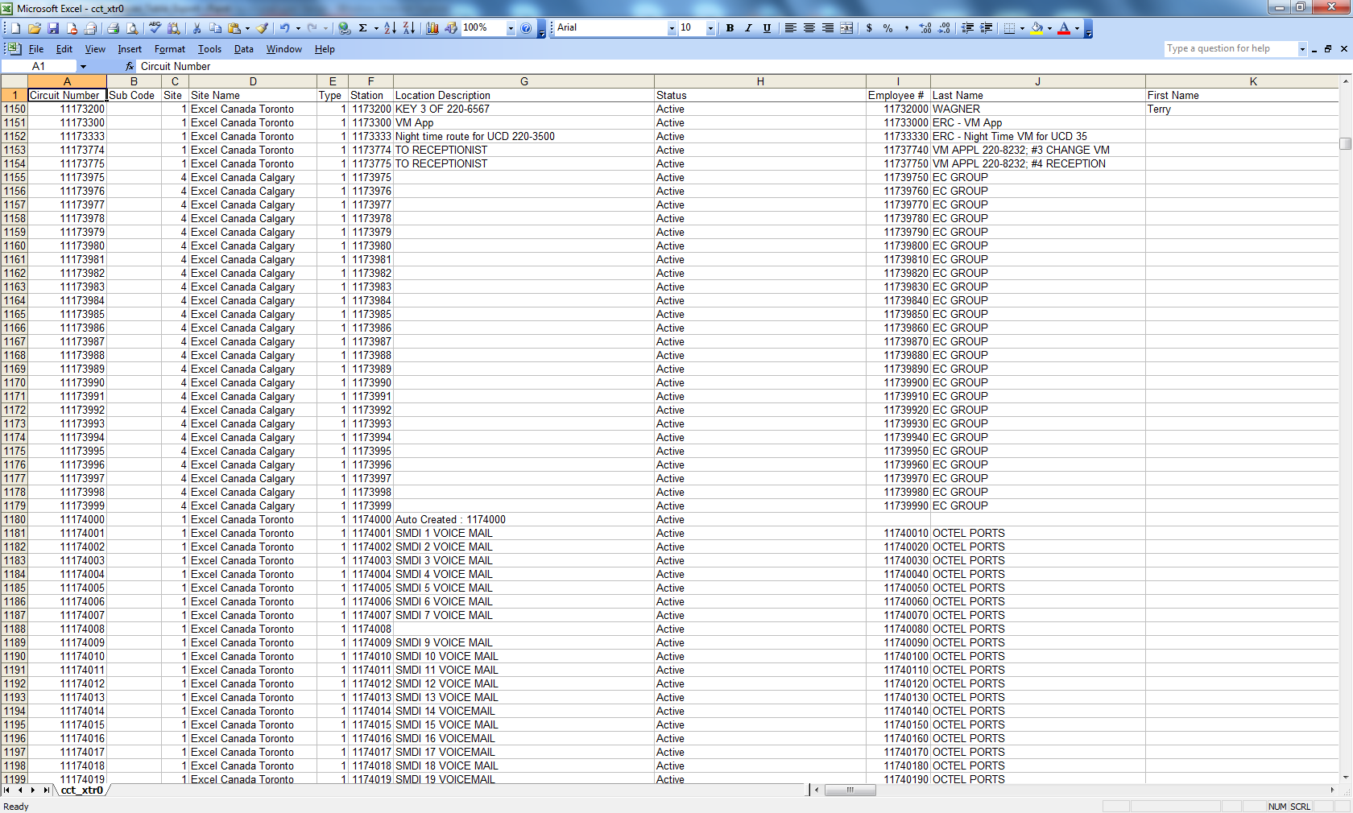Cut selection with the scissors icon
The width and height of the screenshot is (1353, 813).
197,28
